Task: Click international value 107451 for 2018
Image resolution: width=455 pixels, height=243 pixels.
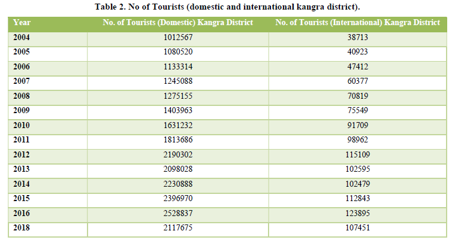Action: click(357, 228)
